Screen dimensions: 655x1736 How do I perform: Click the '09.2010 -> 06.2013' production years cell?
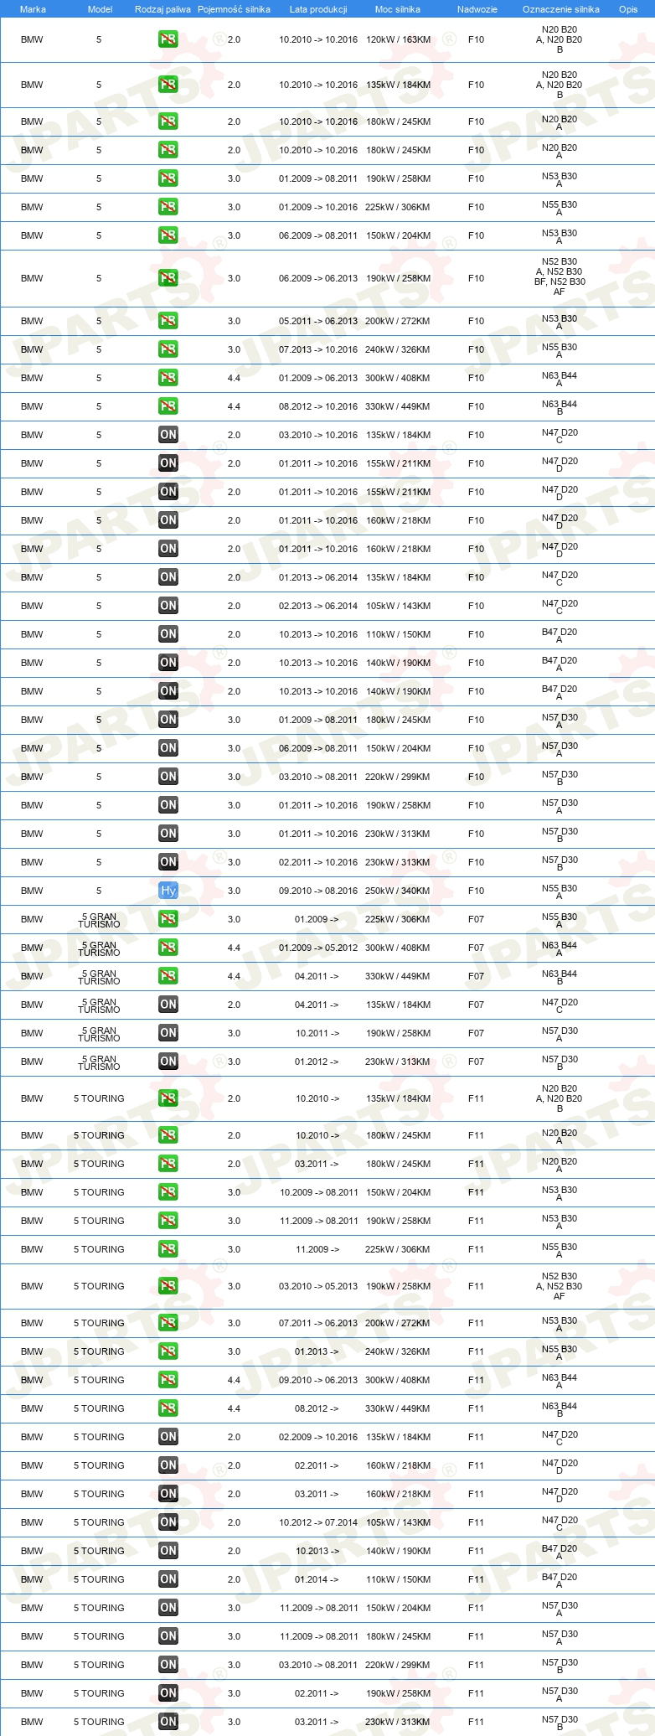[318, 1380]
